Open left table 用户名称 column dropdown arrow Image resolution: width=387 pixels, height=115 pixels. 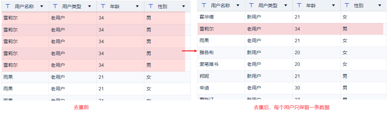[x=42, y=6]
